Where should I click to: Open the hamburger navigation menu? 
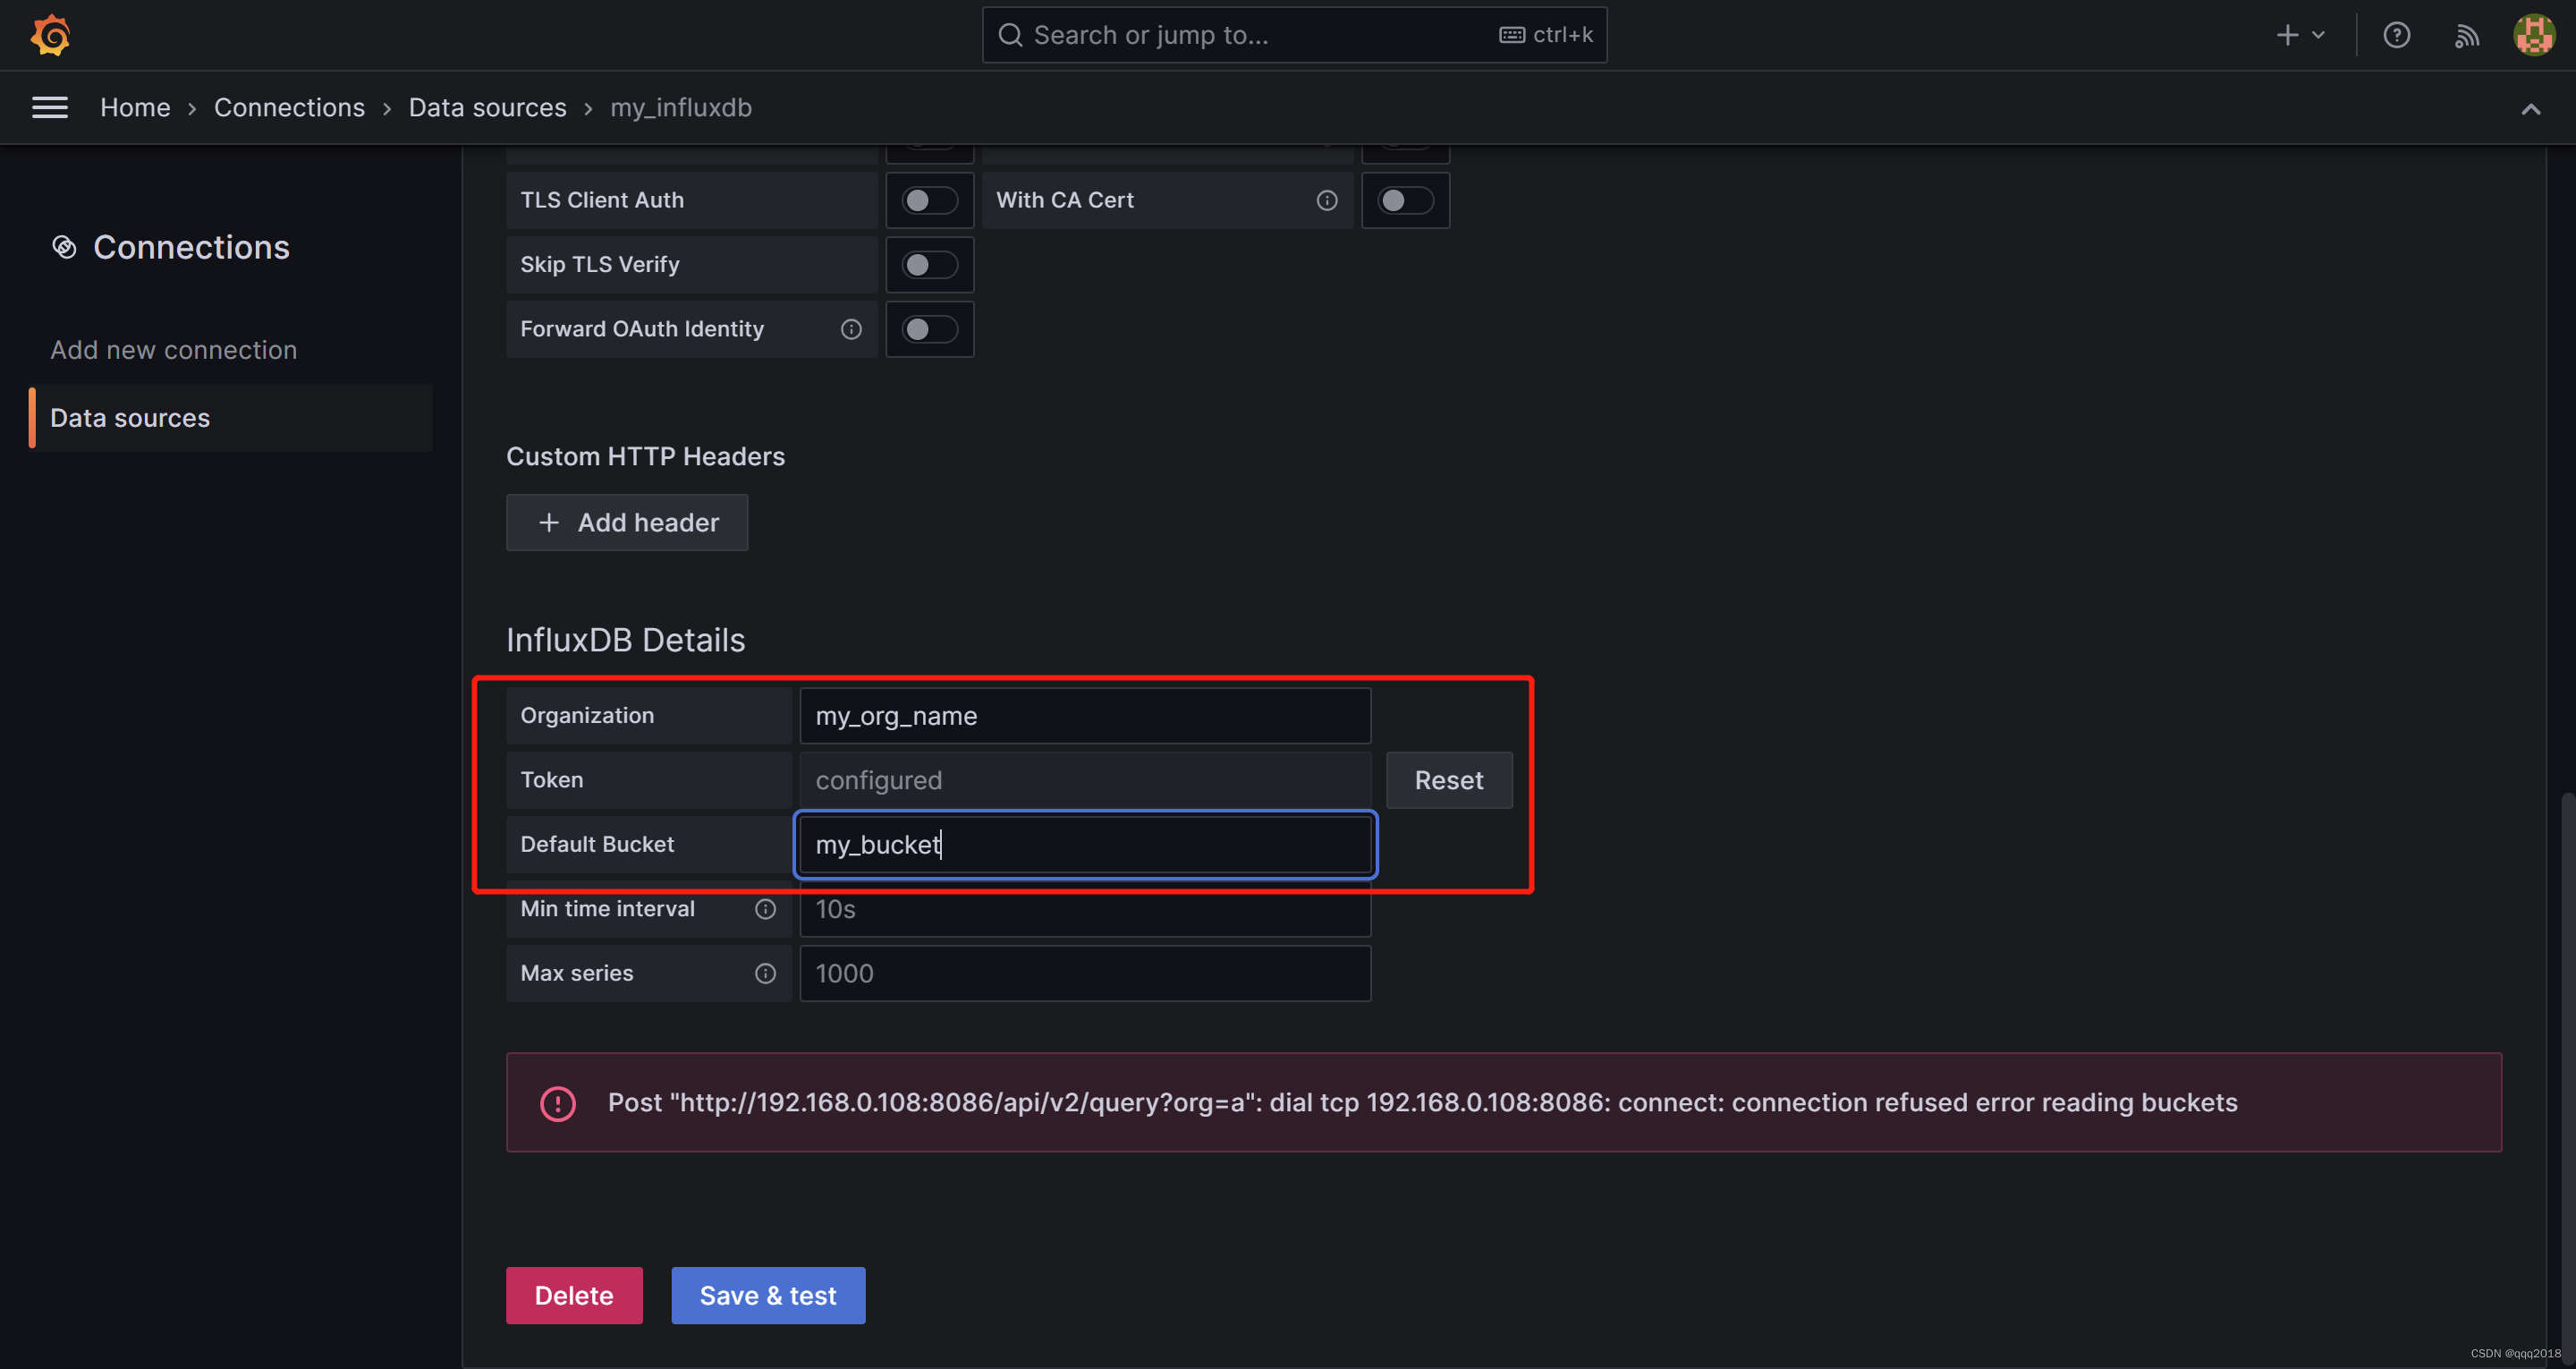coord(50,107)
